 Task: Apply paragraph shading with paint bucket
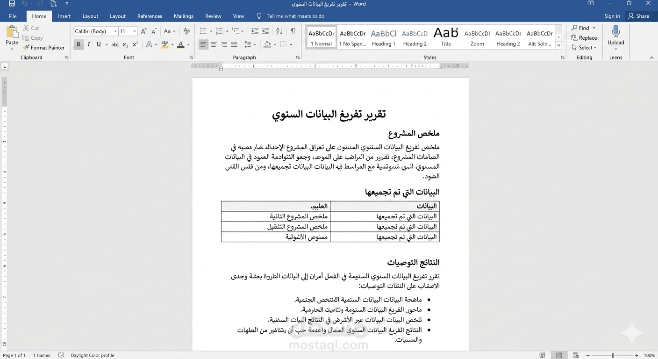pos(267,45)
